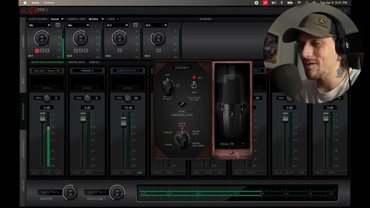Toggle phase invert button on CH 4 preamp
This screenshot has width=370, height=208.
click(x=158, y=51)
